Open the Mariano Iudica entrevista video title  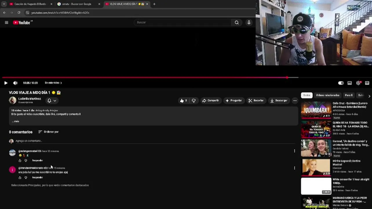tap(350, 200)
